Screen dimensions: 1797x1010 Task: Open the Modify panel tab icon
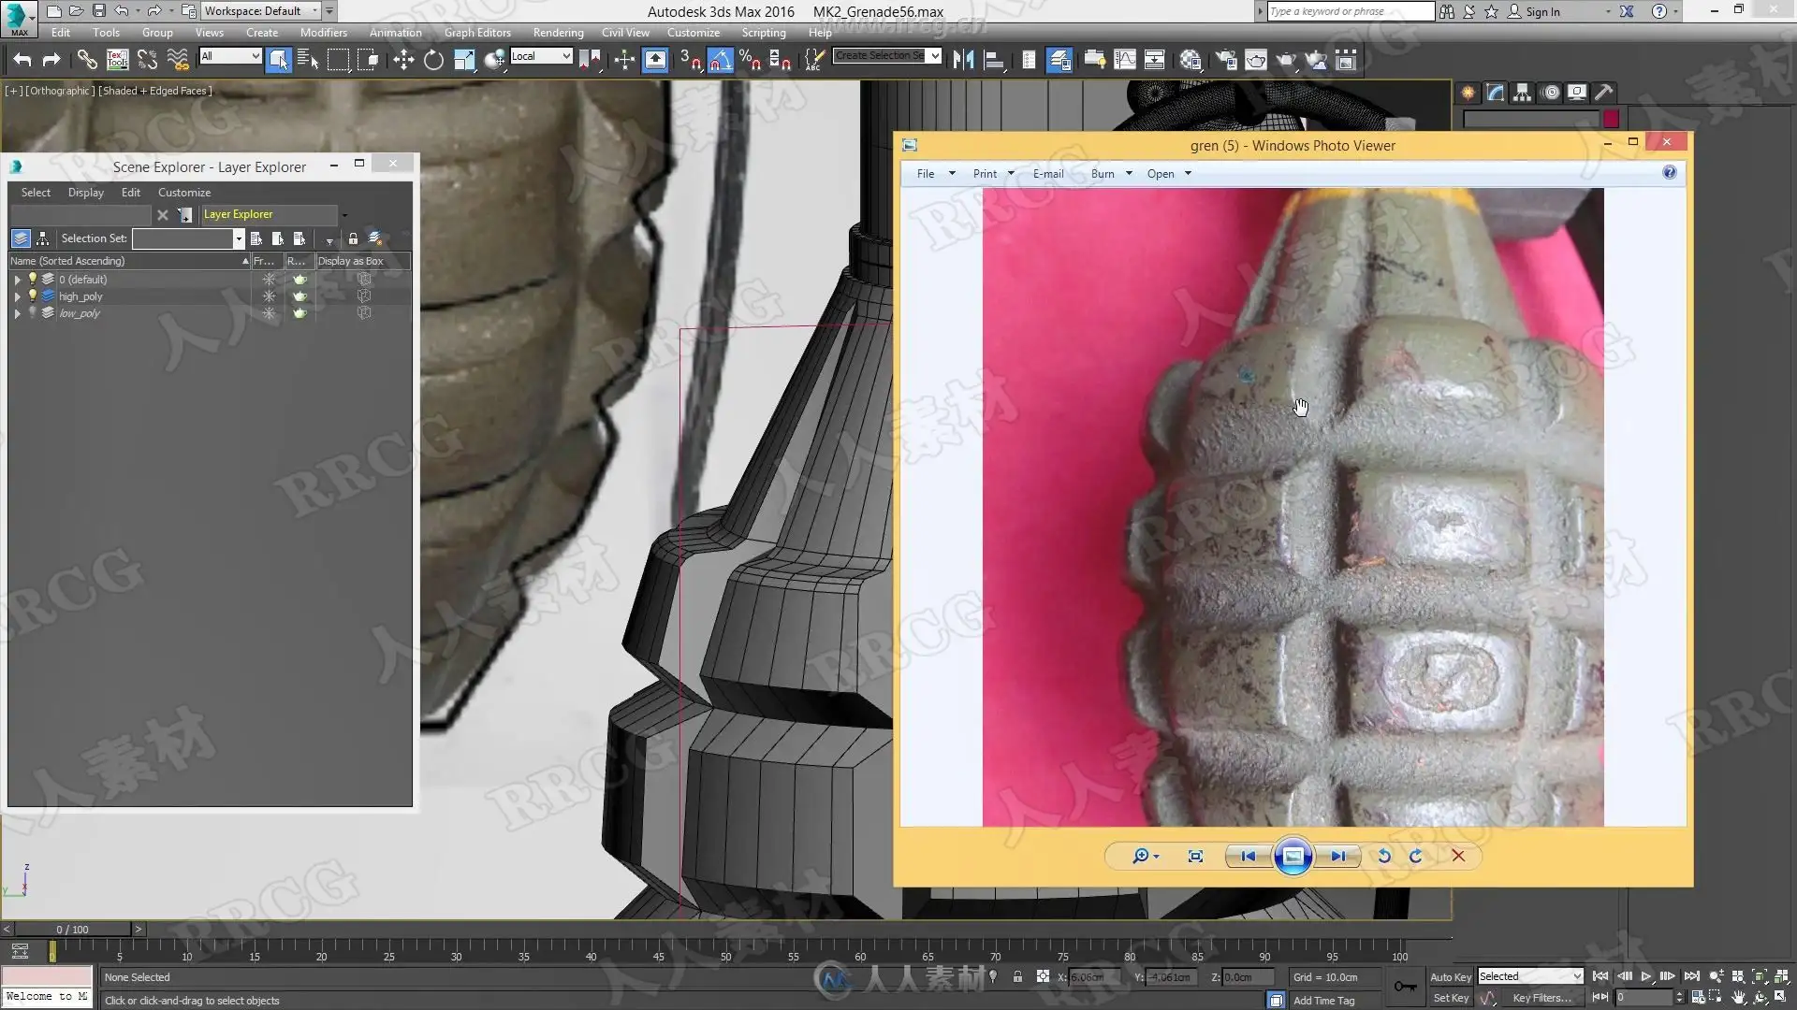(1495, 93)
